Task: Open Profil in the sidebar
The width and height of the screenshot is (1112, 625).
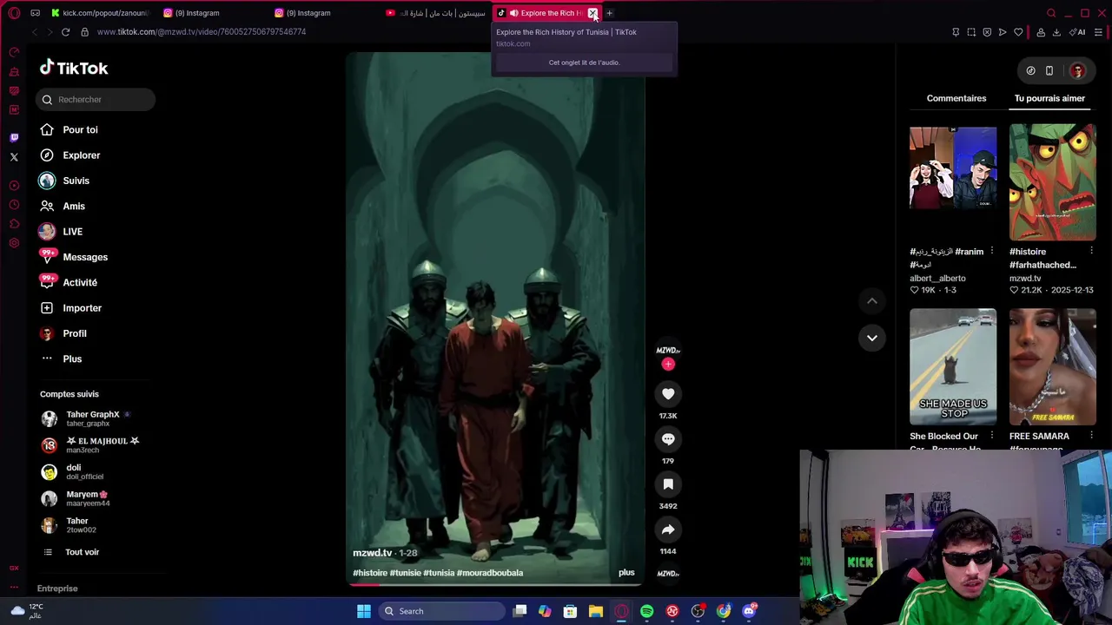Action: (x=75, y=333)
